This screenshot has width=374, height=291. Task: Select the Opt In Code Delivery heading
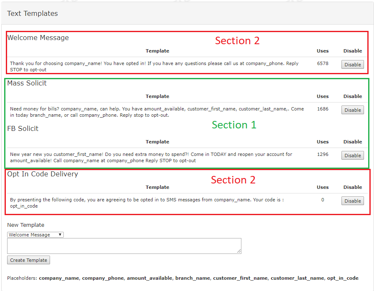[x=43, y=174]
